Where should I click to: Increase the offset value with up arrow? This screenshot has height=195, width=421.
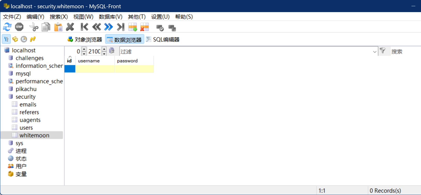(84, 49)
